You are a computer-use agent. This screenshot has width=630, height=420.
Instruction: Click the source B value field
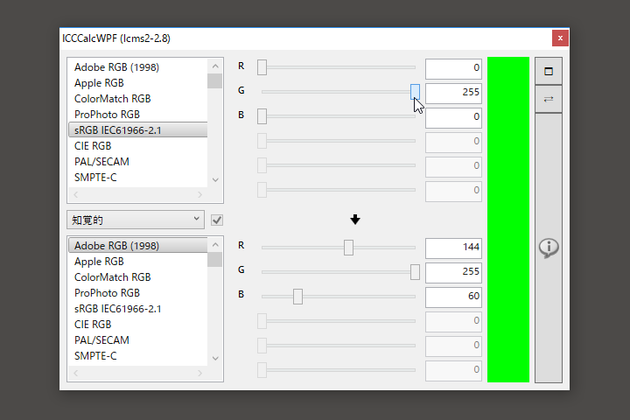(453, 117)
